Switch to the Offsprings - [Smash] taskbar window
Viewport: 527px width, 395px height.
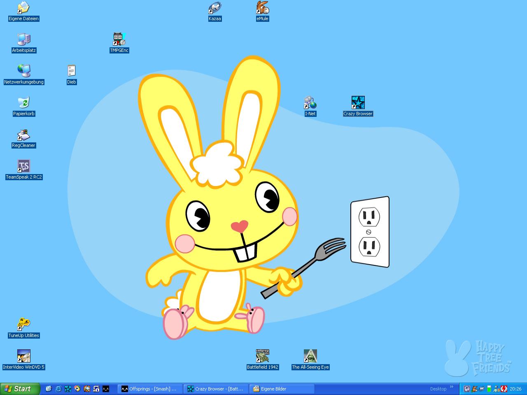(x=150, y=389)
